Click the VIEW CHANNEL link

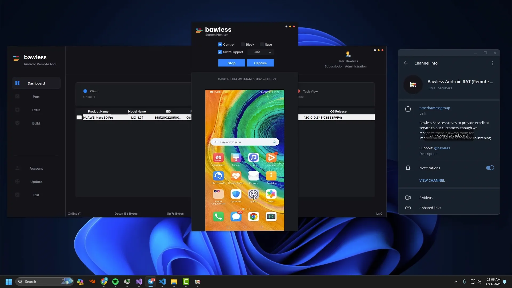click(432, 181)
